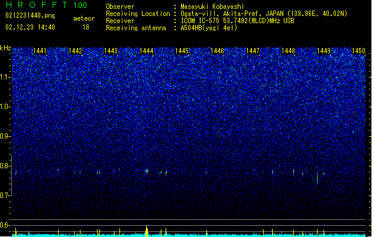Click the 1448 time marker
This screenshot has width=372, height=237.
tap(288, 51)
